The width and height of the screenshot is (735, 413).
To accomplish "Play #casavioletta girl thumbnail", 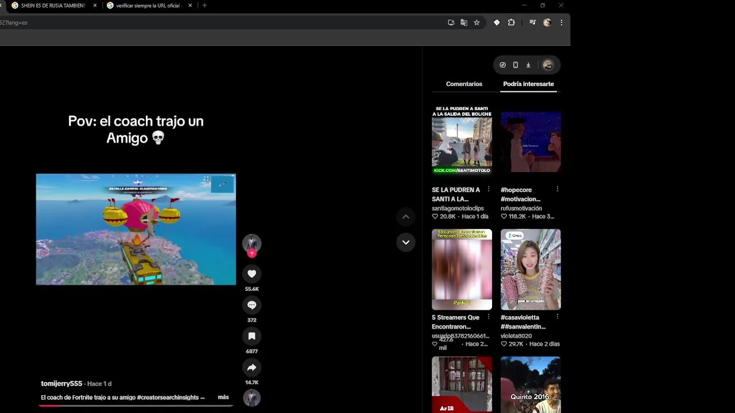I will pos(531,270).
